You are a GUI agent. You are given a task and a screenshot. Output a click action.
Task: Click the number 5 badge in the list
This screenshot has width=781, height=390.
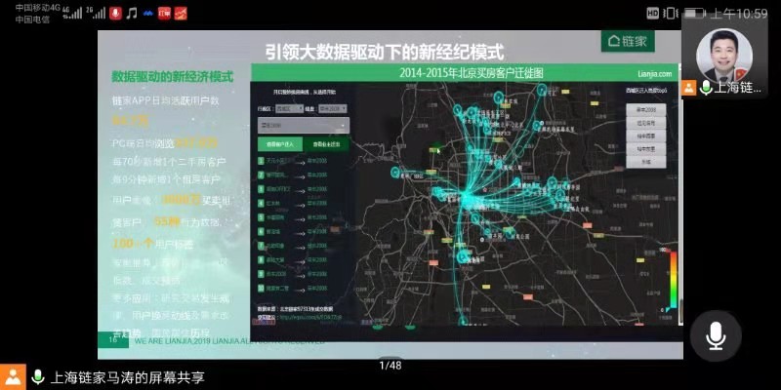coord(261,217)
